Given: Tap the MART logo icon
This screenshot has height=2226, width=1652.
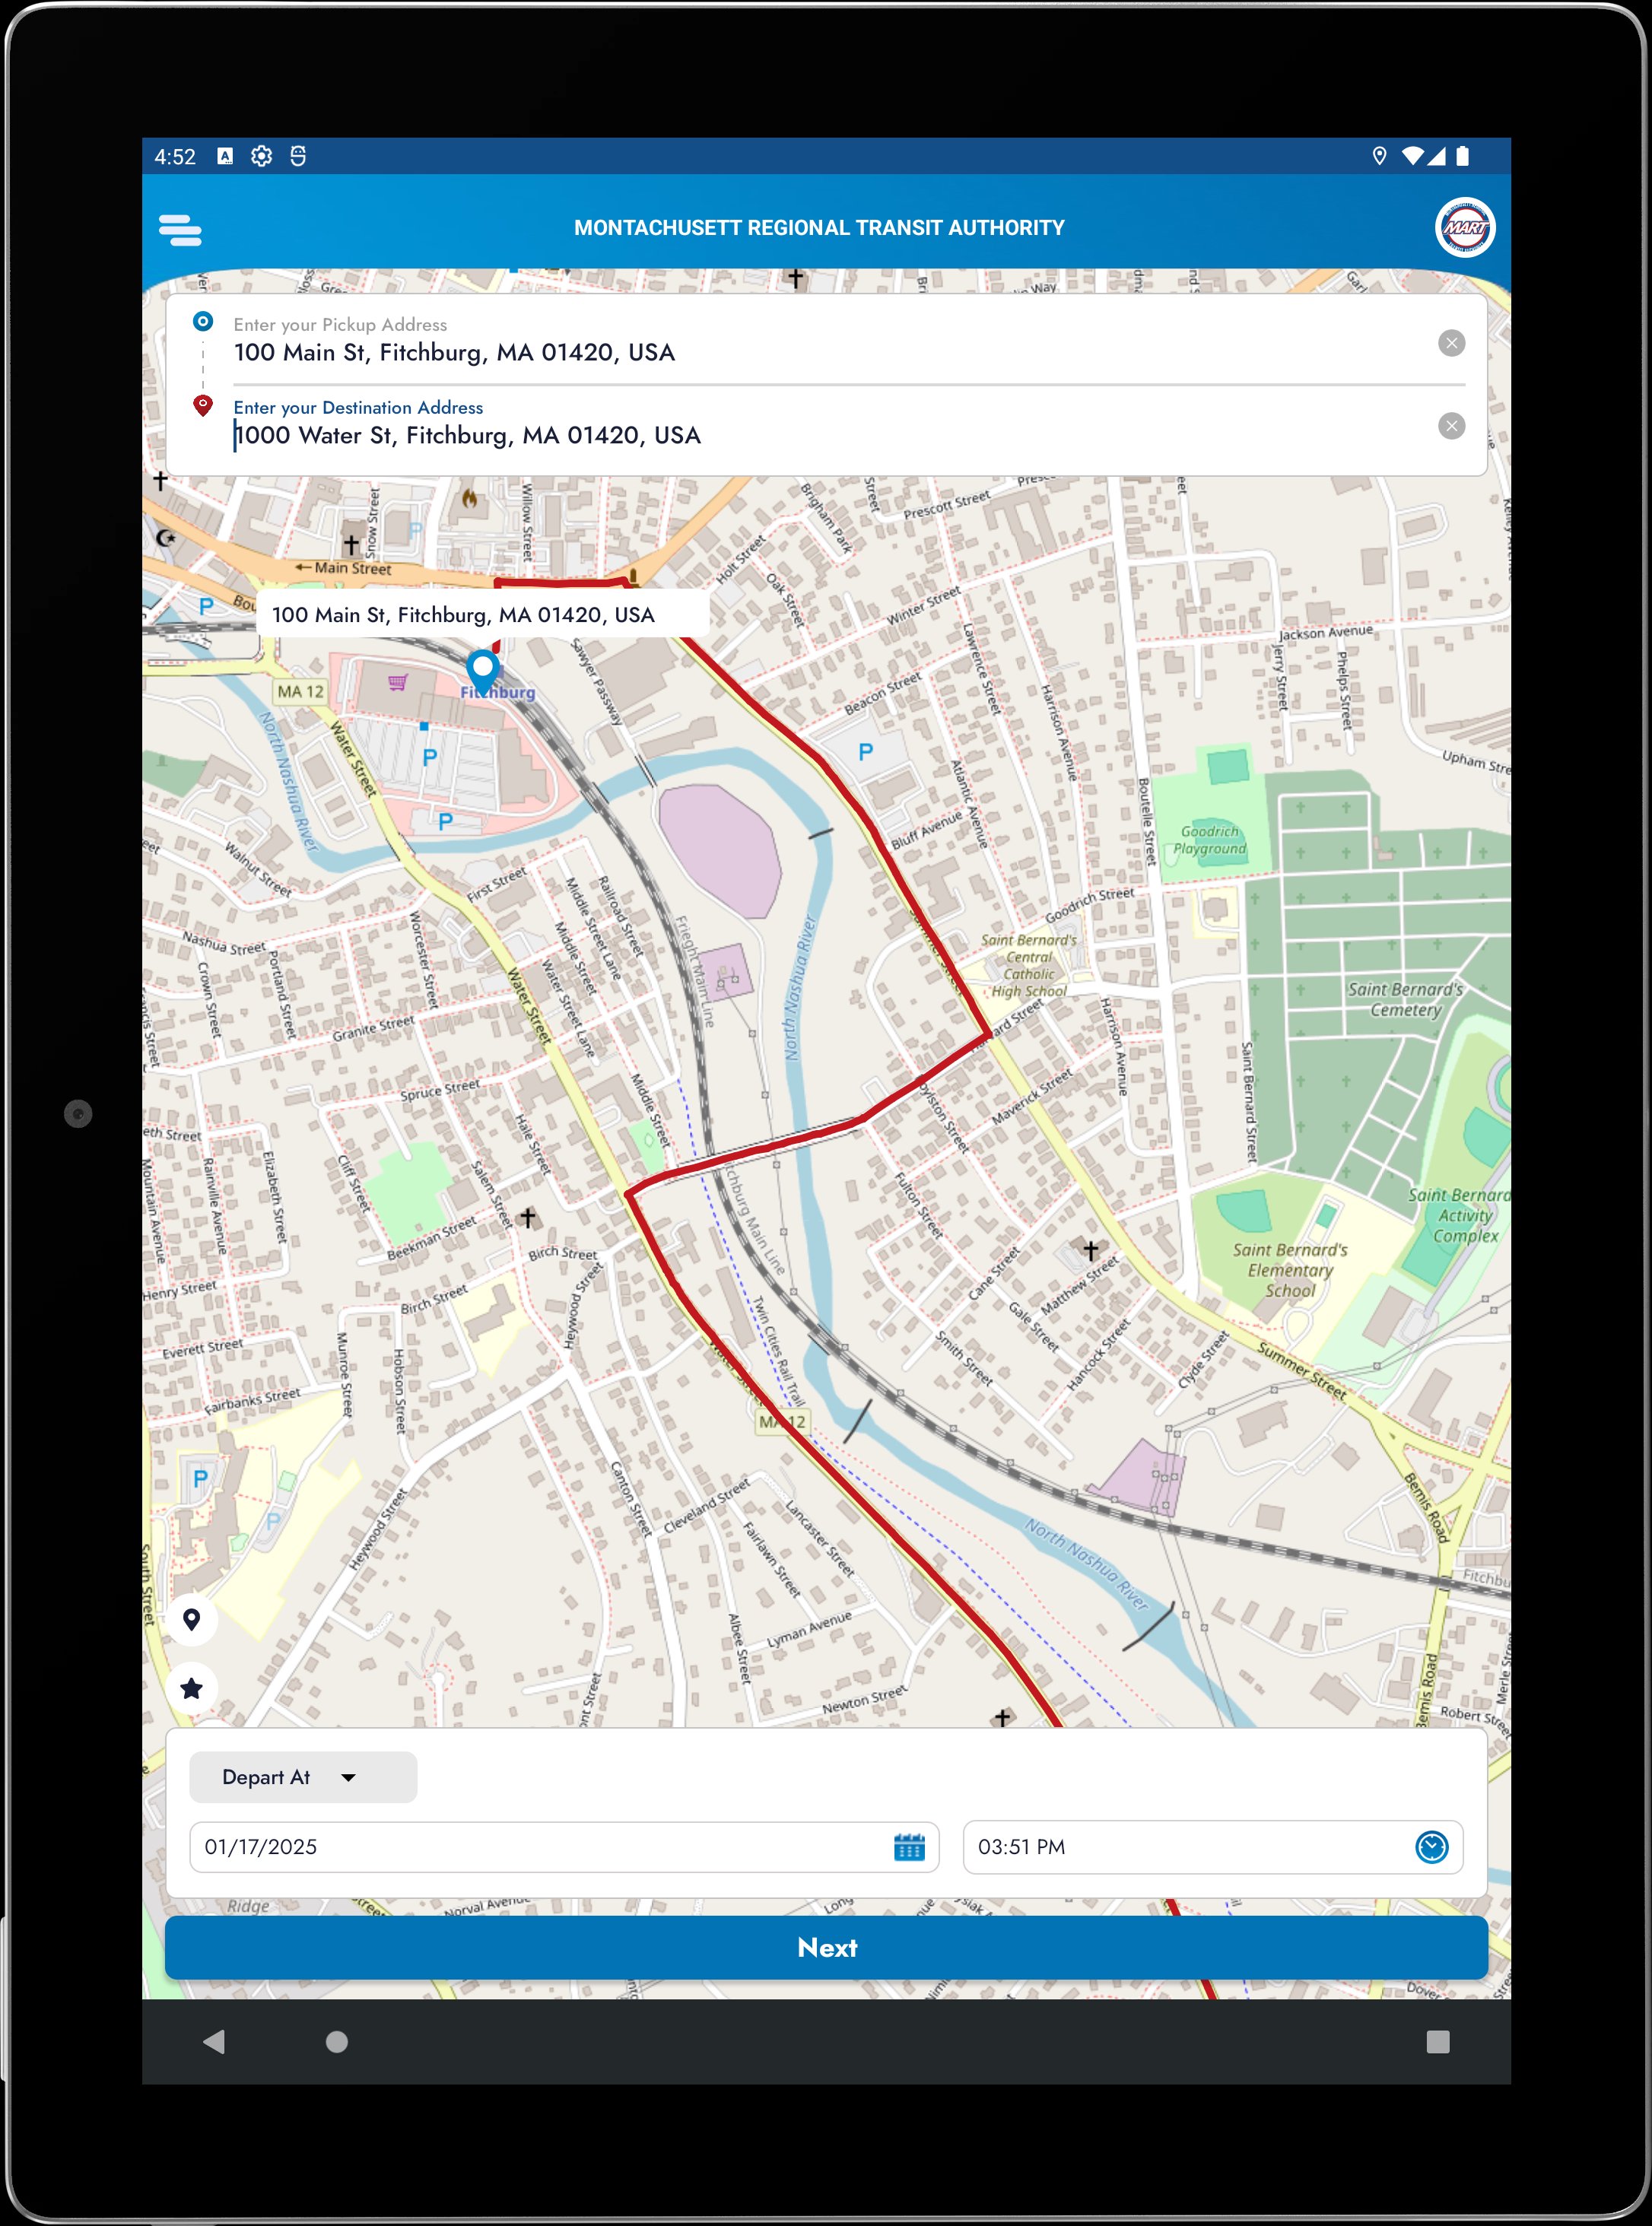Looking at the screenshot, I should click(1464, 227).
